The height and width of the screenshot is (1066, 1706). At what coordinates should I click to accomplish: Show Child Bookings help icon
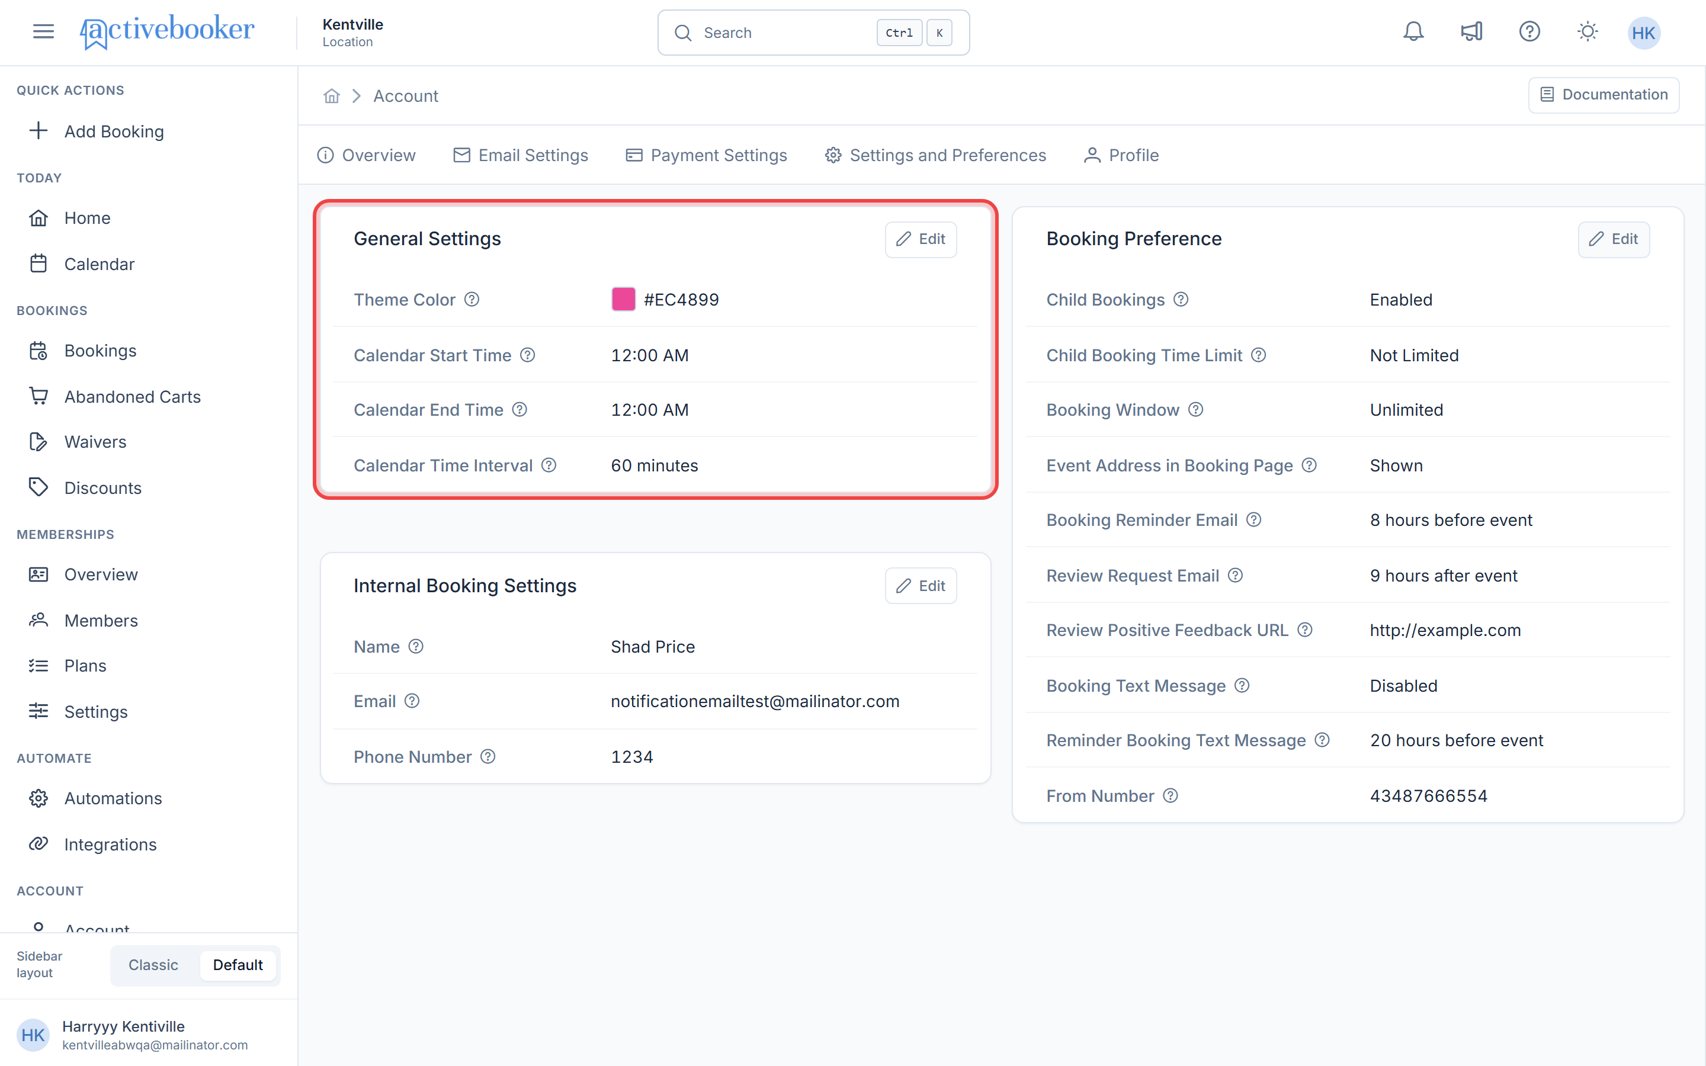[x=1181, y=300]
